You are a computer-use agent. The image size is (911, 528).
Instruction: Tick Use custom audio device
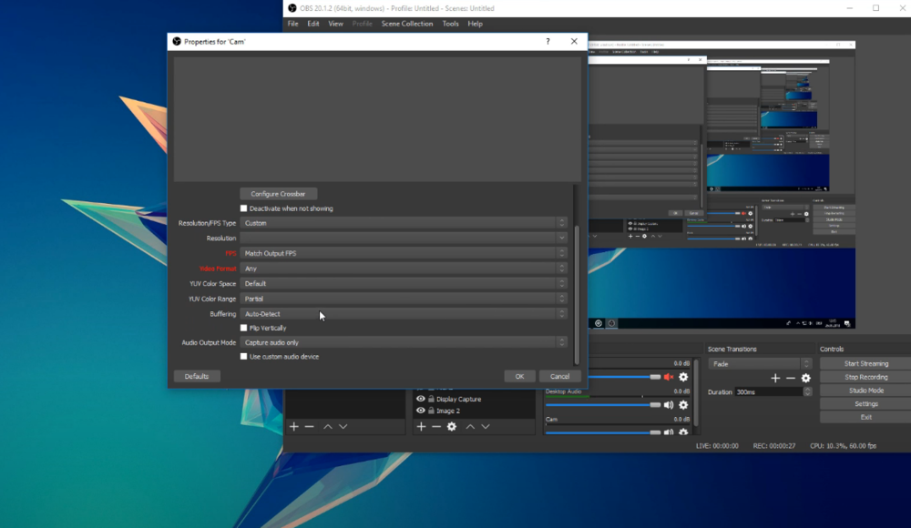(244, 357)
